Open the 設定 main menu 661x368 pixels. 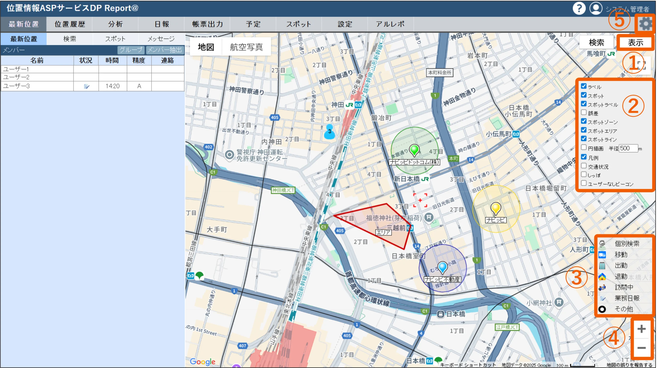[345, 24]
